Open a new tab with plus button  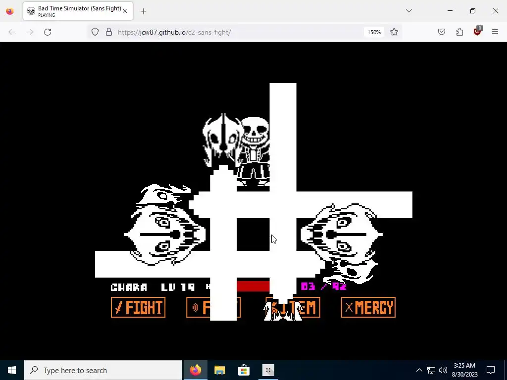coord(144,11)
